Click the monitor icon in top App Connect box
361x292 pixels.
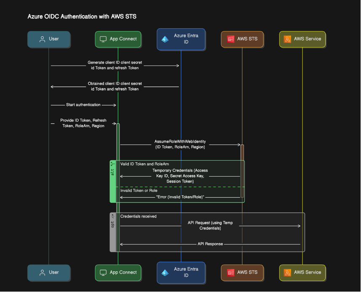[103, 39]
